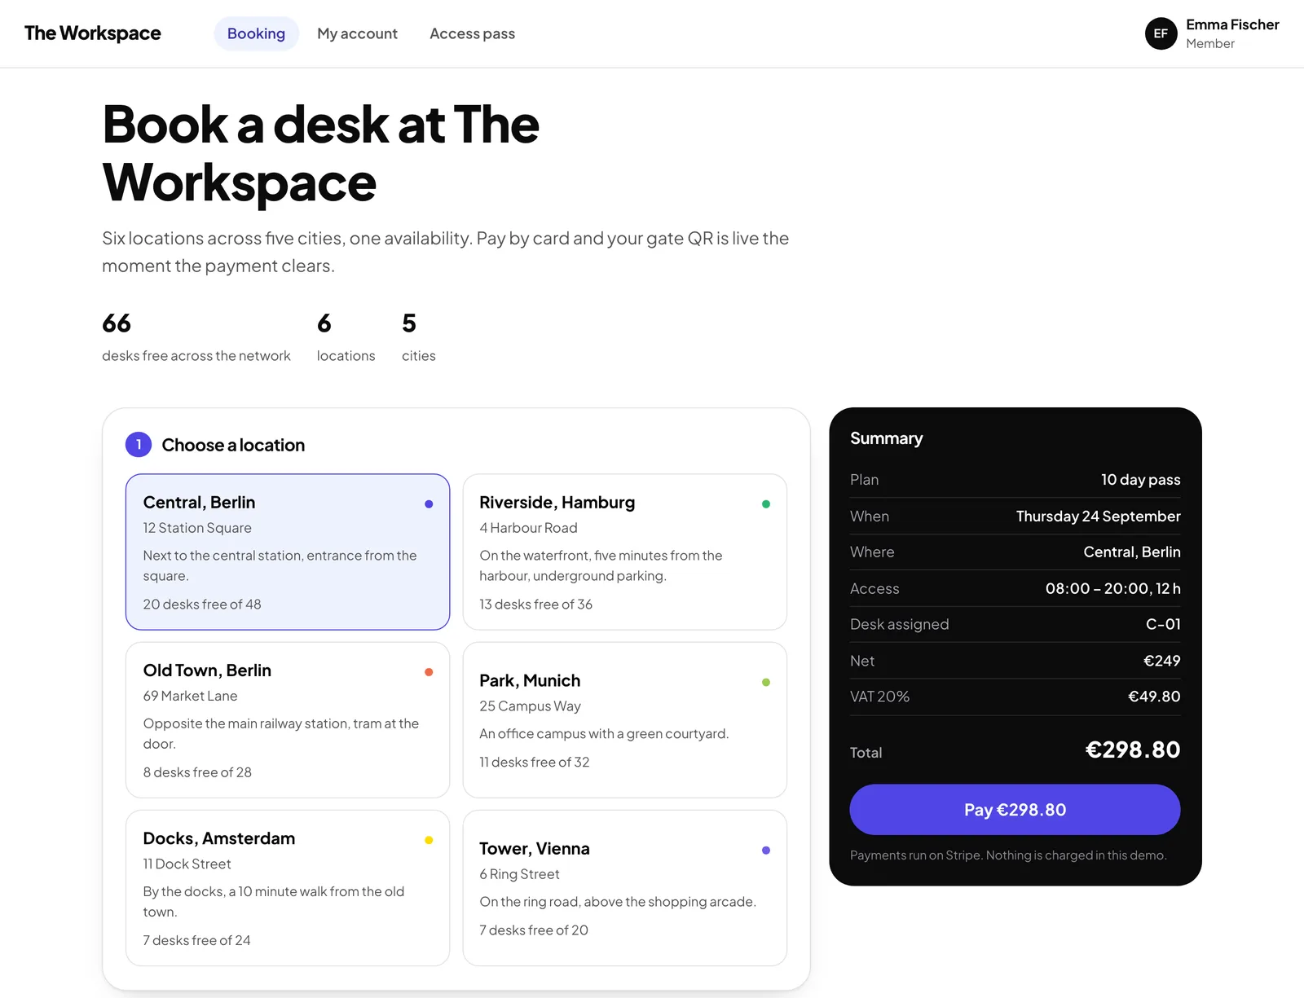The height and width of the screenshot is (998, 1304).
Task: Click the '11 Dock Street' address
Action: point(187,864)
